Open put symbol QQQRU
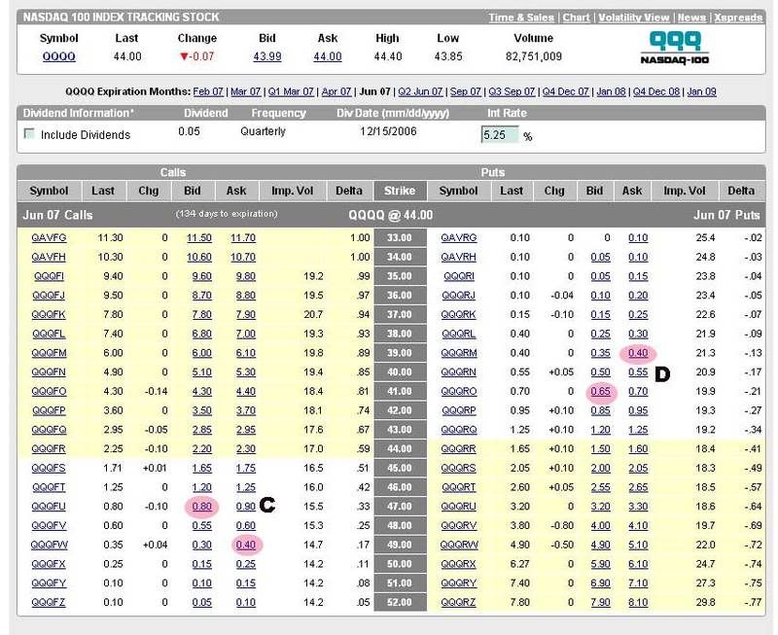778x635 pixels. [x=458, y=507]
